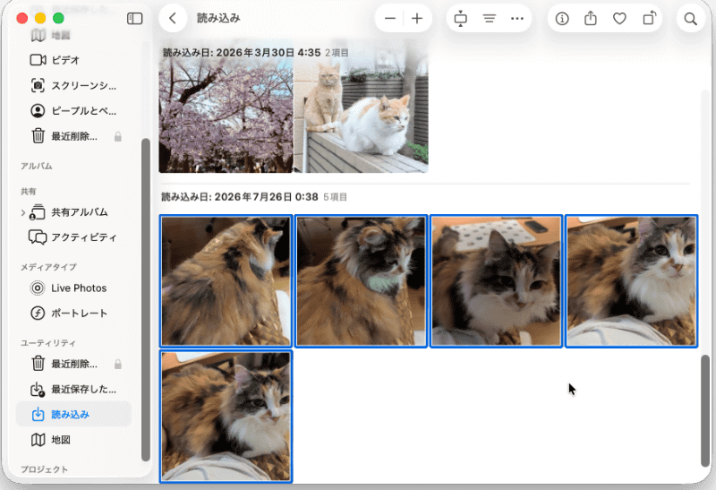Click the blue import tray icon

pos(38,414)
